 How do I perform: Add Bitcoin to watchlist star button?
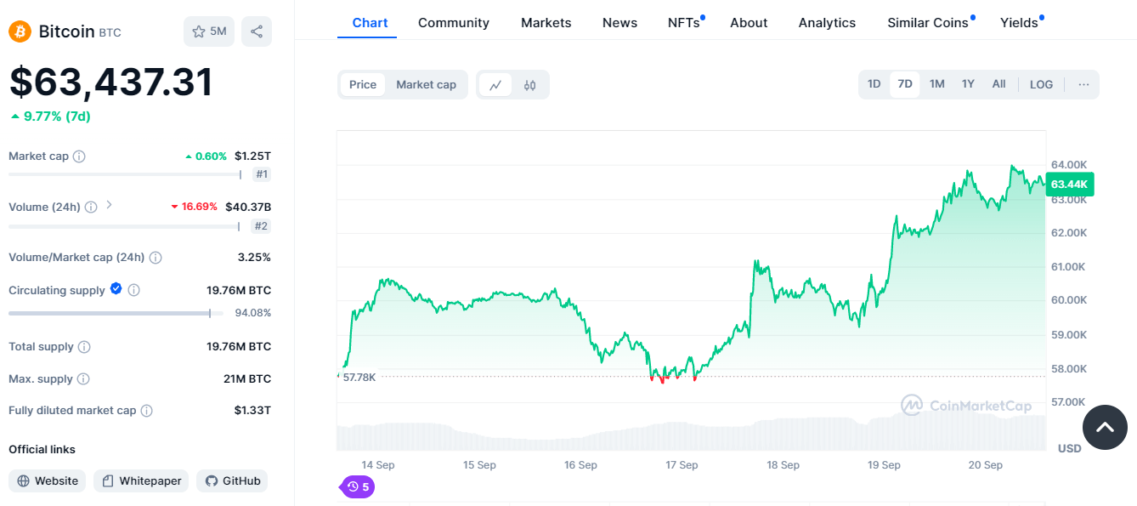pyautogui.click(x=209, y=31)
